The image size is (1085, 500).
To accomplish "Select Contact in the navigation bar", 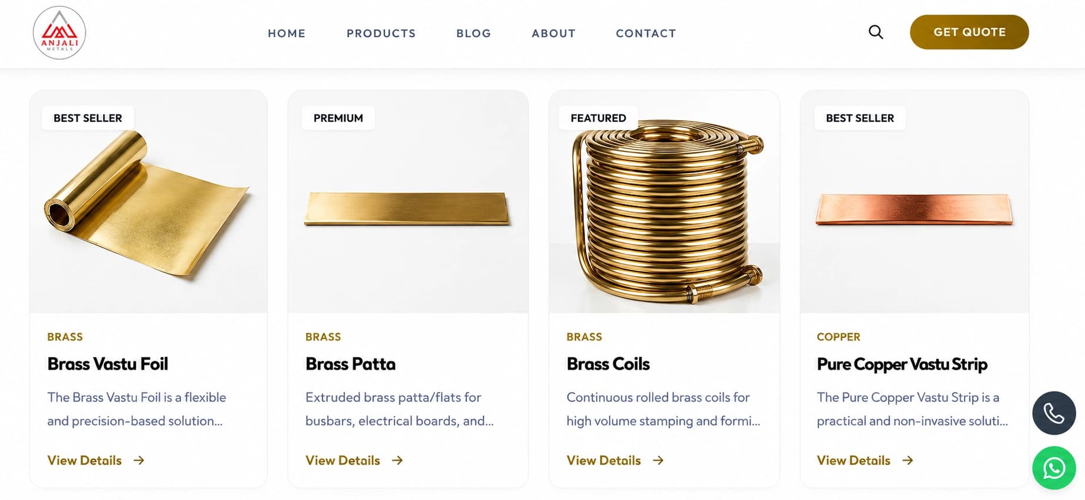I will [x=646, y=33].
